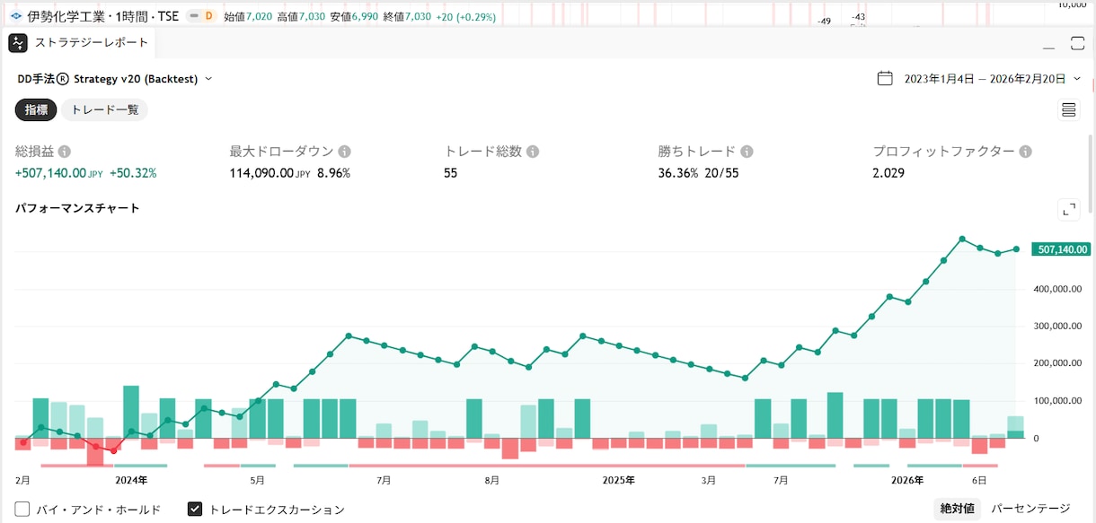Click the final equity curve data point
1096x523 pixels.
[x=1016, y=249]
